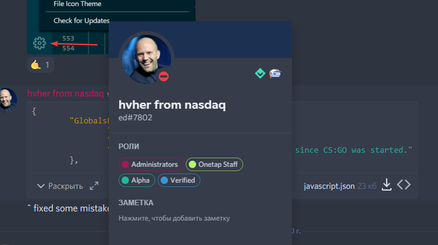The height and width of the screenshot is (245, 438).
Task: Click the view code brackets icon
Action: 404,185
